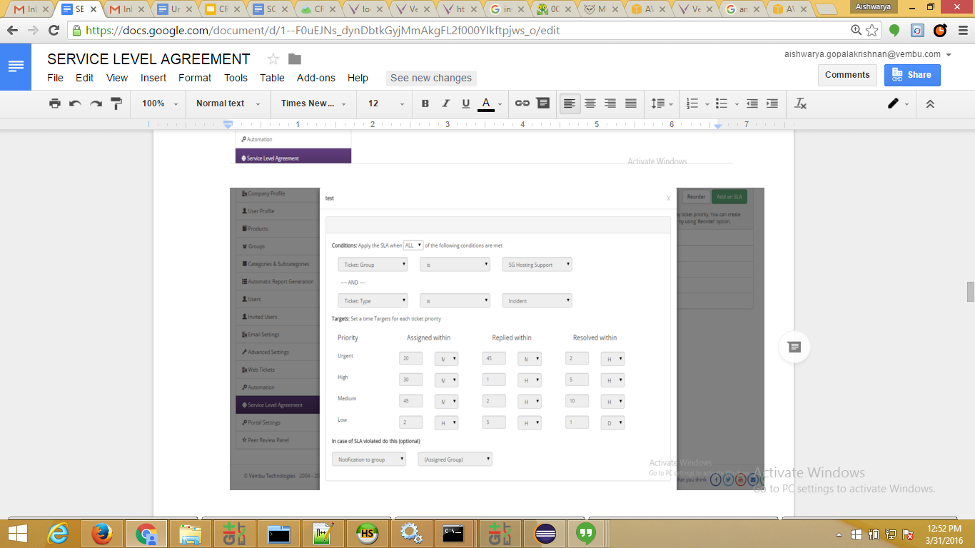Open the Add-ons menu
This screenshot has height=548, width=975.
(x=316, y=78)
